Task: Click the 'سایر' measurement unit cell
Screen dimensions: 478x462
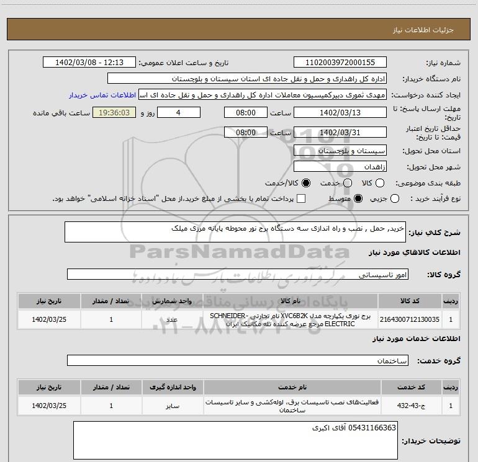Action: click(173, 406)
